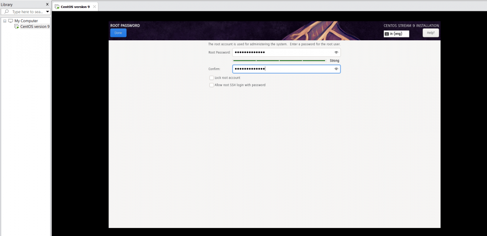The image size is (487, 236).
Task: Close the Library panel
Action: point(47,4)
